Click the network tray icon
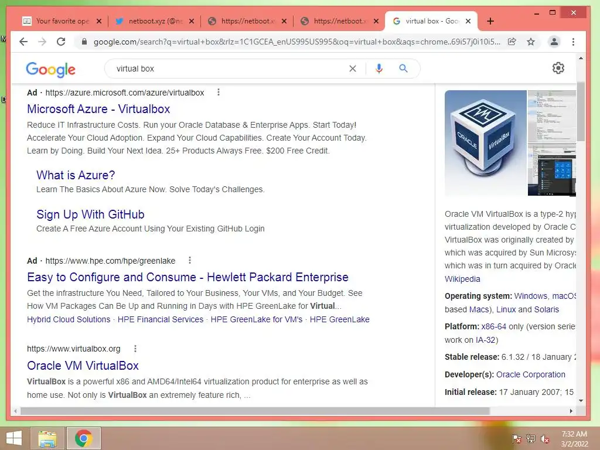The image size is (600, 450). [531, 439]
